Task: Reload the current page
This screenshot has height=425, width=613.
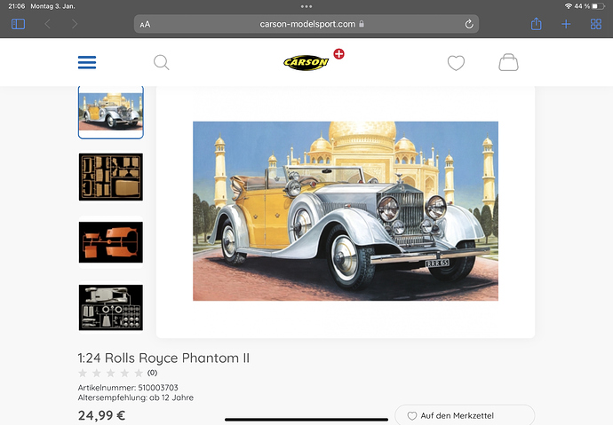Action: pyautogui.click(x=469, y=24)
